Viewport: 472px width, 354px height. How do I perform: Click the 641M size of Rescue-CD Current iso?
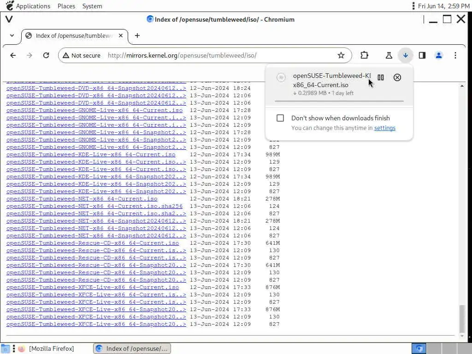coord(272,243)
